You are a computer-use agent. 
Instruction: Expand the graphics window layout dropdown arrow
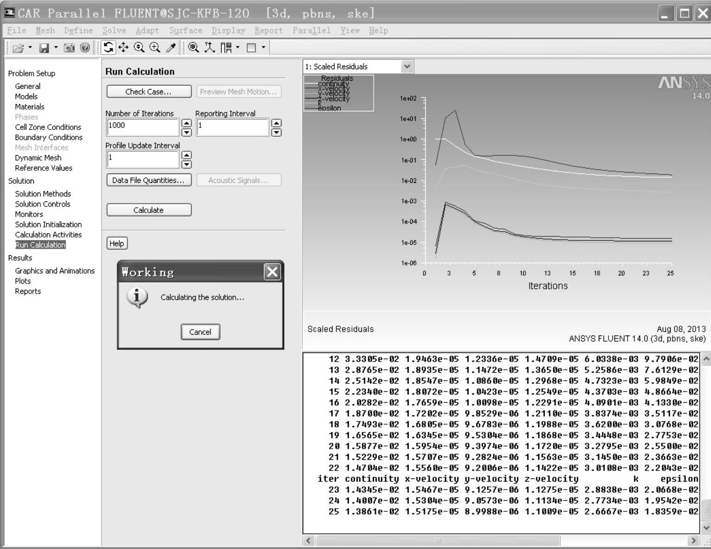point(263,47)
